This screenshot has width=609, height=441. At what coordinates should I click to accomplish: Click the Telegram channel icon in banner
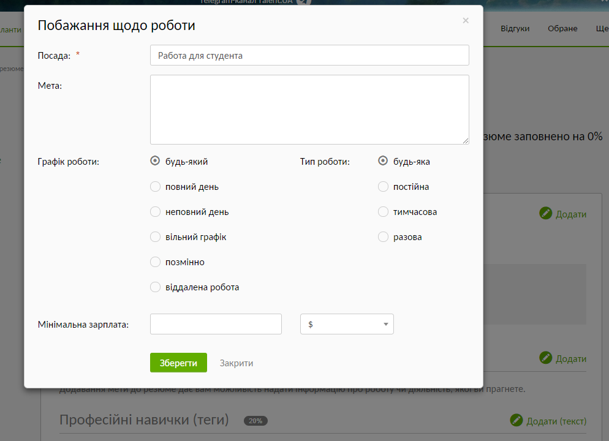(304, 2)
